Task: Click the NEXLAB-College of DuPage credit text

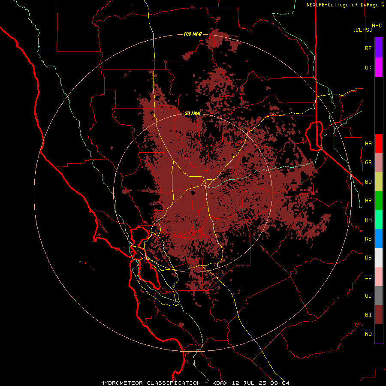Action: point(345,5)
